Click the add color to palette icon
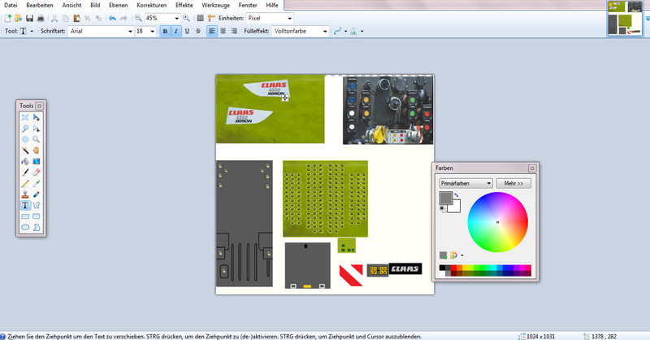The height and width of the screenshot is (340, 650). pyautogui.click(x=443, y=255)
